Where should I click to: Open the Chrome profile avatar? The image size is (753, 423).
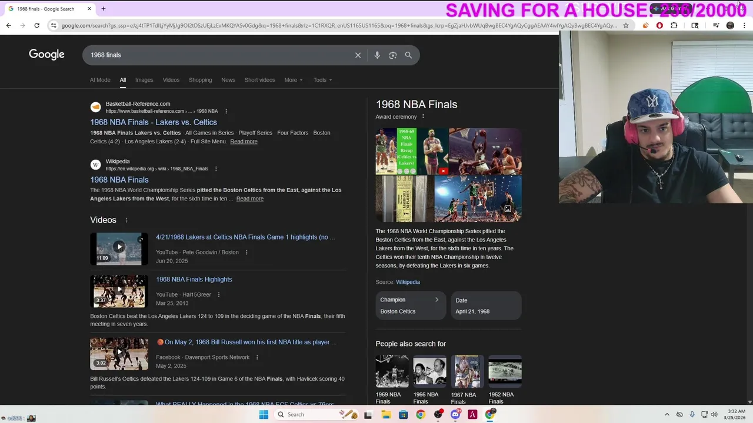[730, 25]
